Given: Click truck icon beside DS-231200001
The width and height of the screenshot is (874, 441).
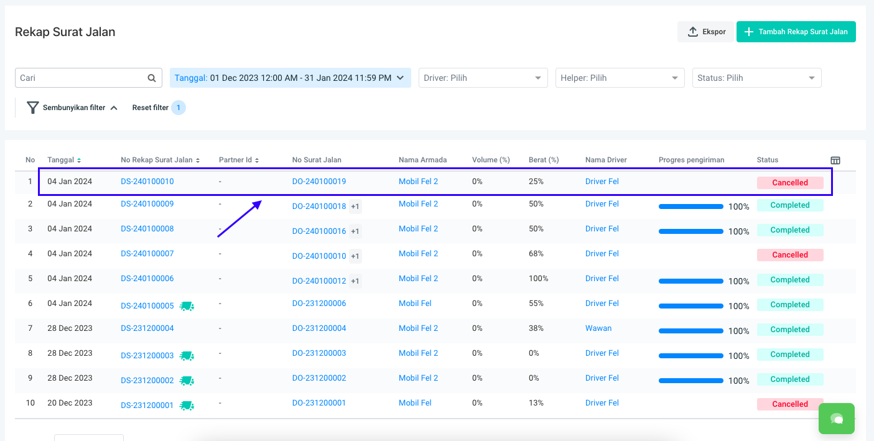Looking at the screenshot, I should (x=187, y=406).
